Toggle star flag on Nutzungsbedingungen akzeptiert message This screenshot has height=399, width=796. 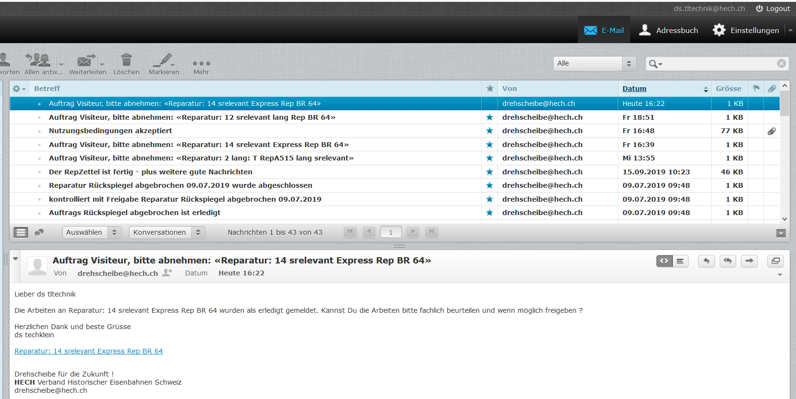pyautogui.click(x=489, y=131)
